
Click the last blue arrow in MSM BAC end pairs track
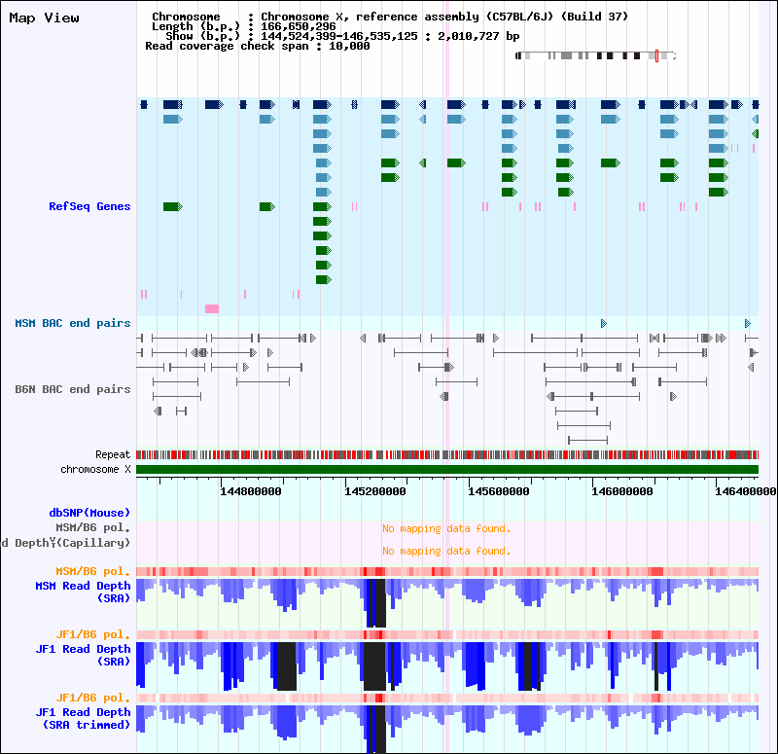pyautogui.click(x=748, y=324)
